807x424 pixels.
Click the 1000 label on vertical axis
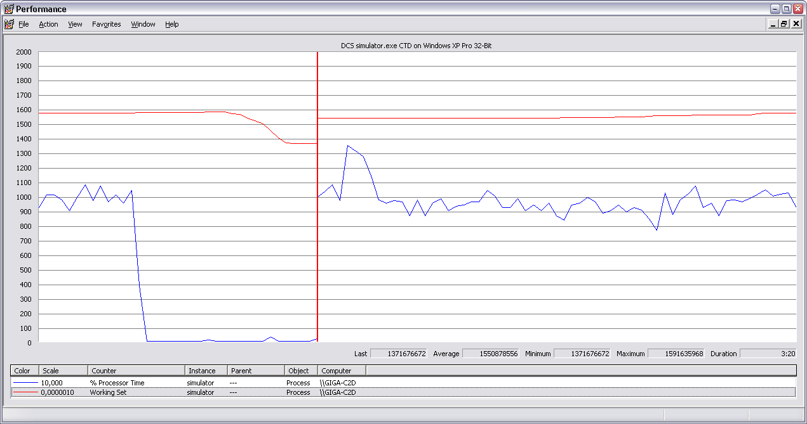click(x=24, y=197)
